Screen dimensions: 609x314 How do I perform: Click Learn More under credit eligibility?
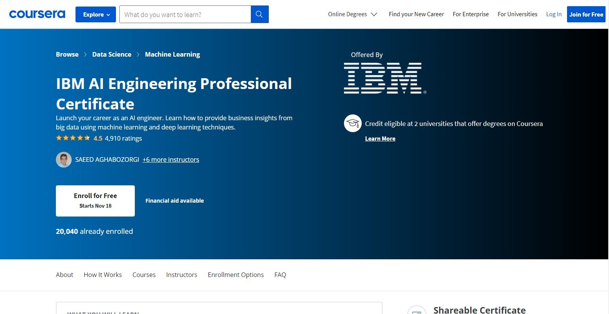pyautogui.click(x=380, y=139)
